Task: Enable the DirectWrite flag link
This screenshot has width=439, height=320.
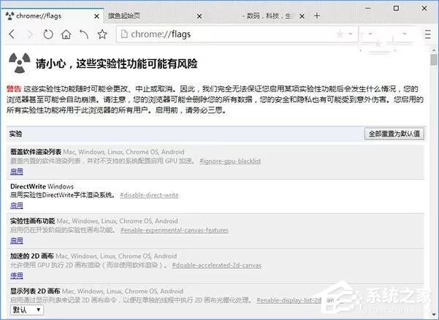Action: tap(17, 205)
